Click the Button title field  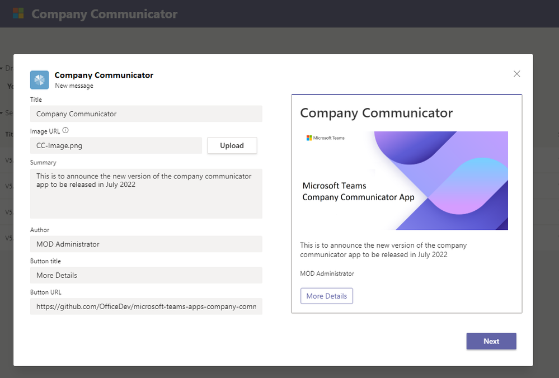[x=146, y=275]
